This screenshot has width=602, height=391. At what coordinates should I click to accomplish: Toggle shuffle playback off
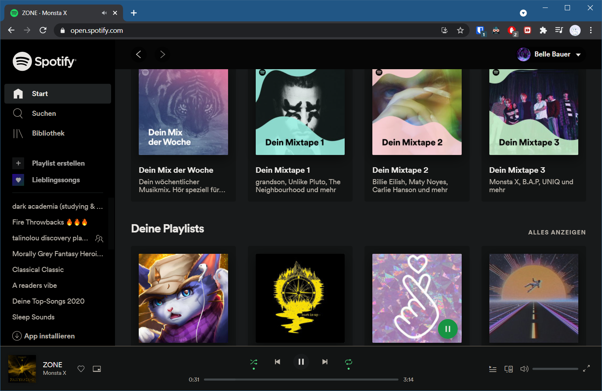coord(254,362)
